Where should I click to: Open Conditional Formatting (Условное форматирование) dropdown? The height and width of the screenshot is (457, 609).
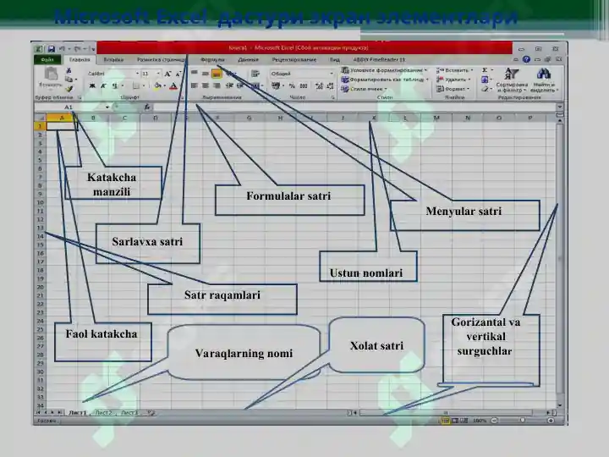click(x=384, y=70)
